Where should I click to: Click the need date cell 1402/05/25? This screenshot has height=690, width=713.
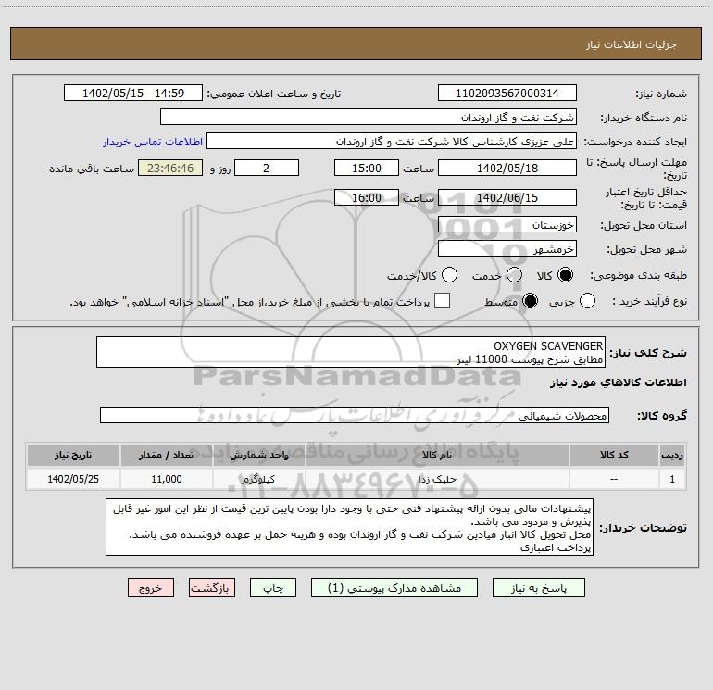pyautogui.click(x=73, y=479)
